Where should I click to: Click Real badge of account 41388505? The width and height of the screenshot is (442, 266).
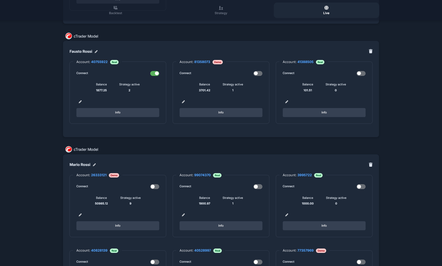pyautogui.click(x=320, y=62)
